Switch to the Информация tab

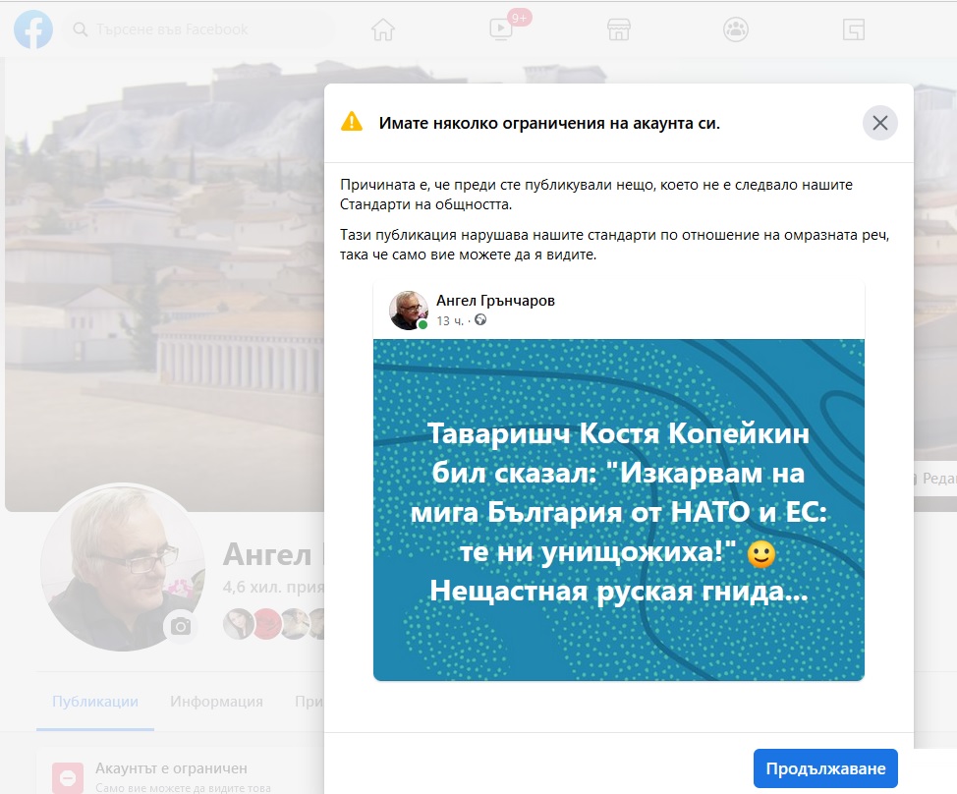[x=217, y=702]
